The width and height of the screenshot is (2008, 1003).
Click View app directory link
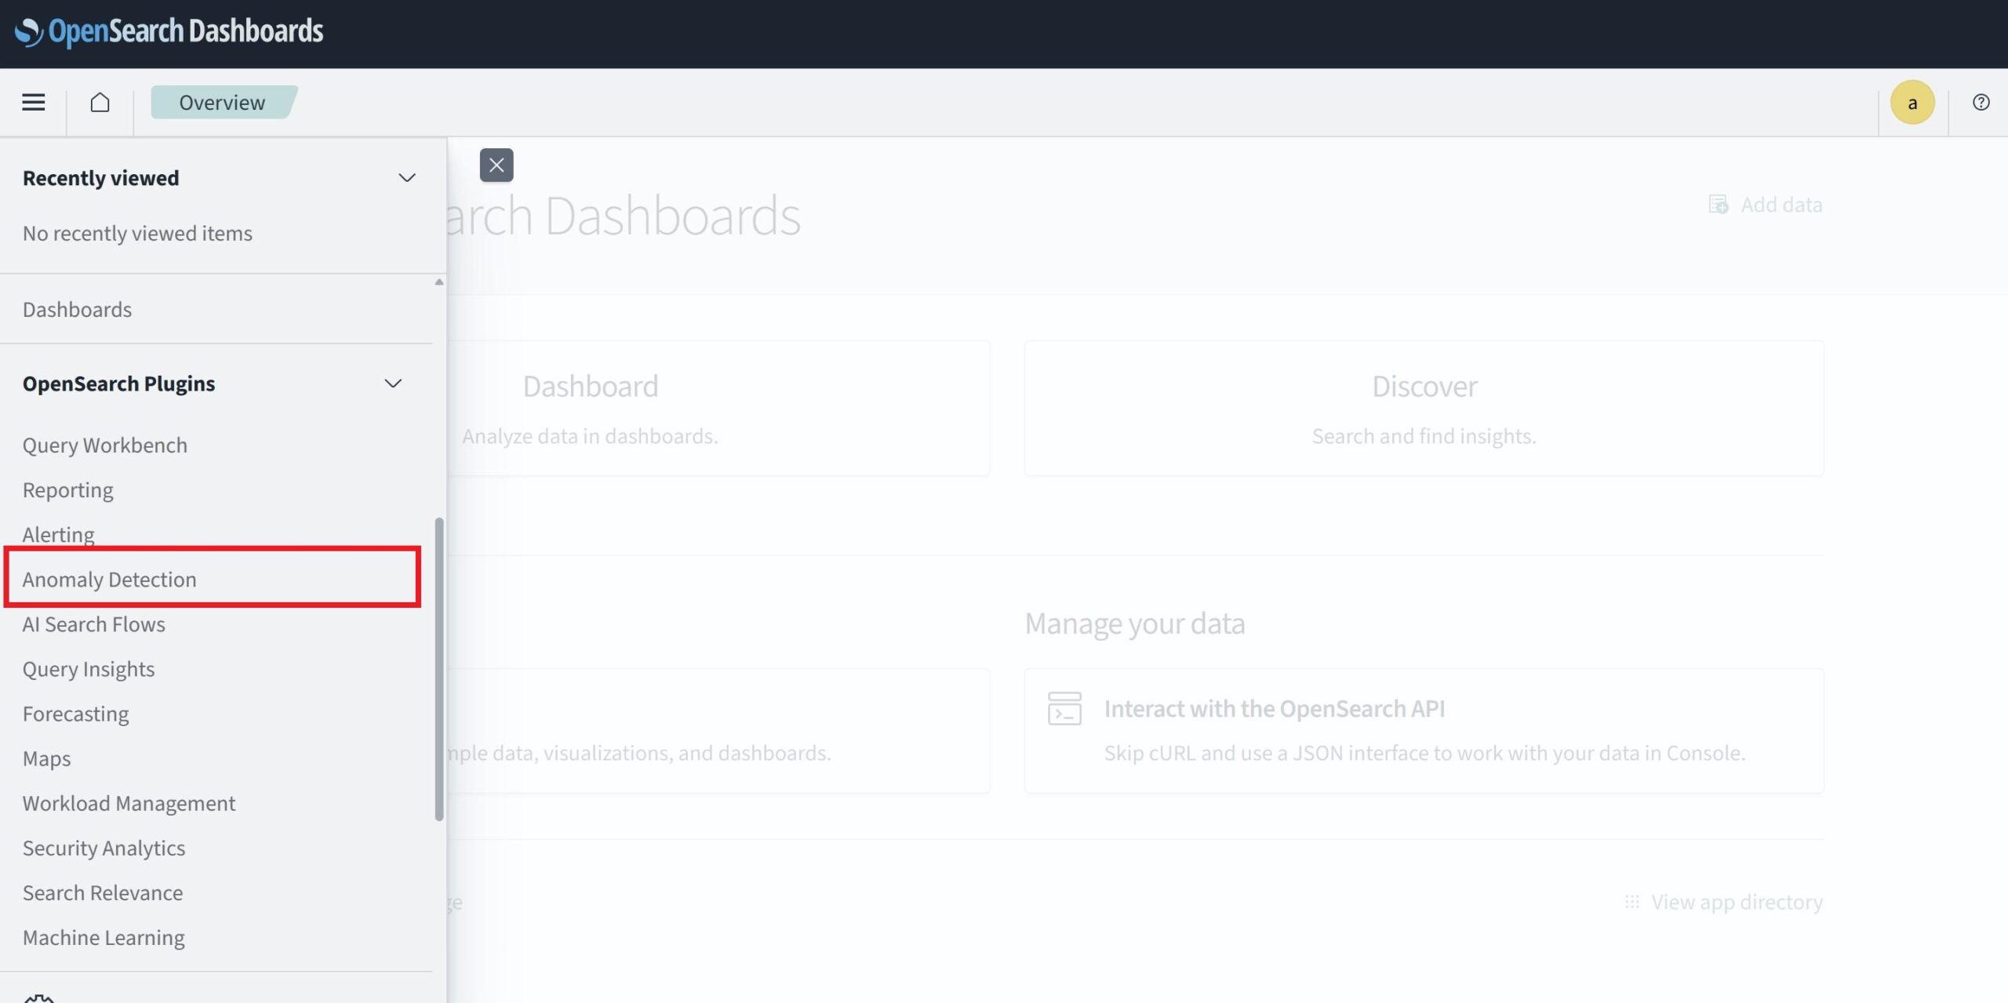click(x=1736, y=902)
